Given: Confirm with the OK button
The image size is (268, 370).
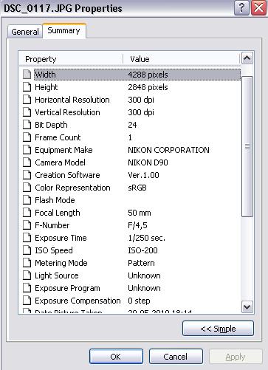Looking at the screenshot, I should click(116, 357).
